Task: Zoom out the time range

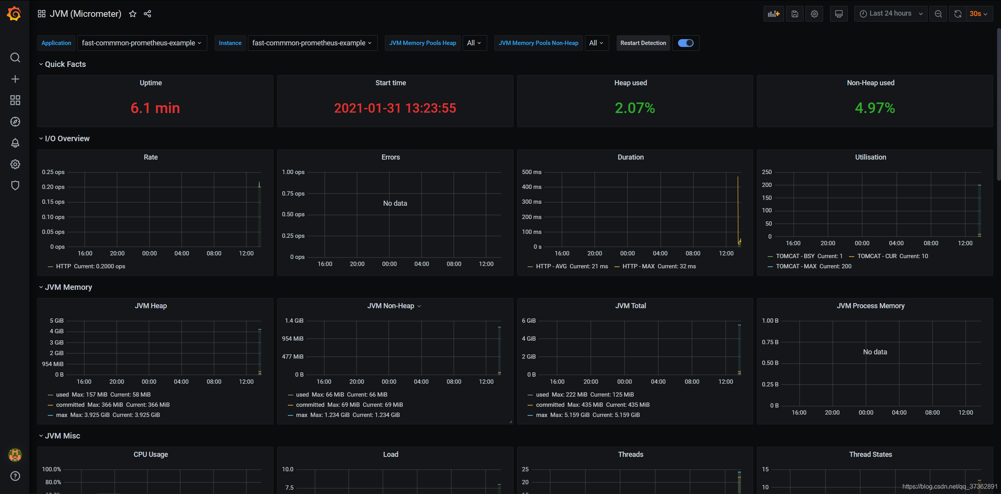Action: (938, 14)
